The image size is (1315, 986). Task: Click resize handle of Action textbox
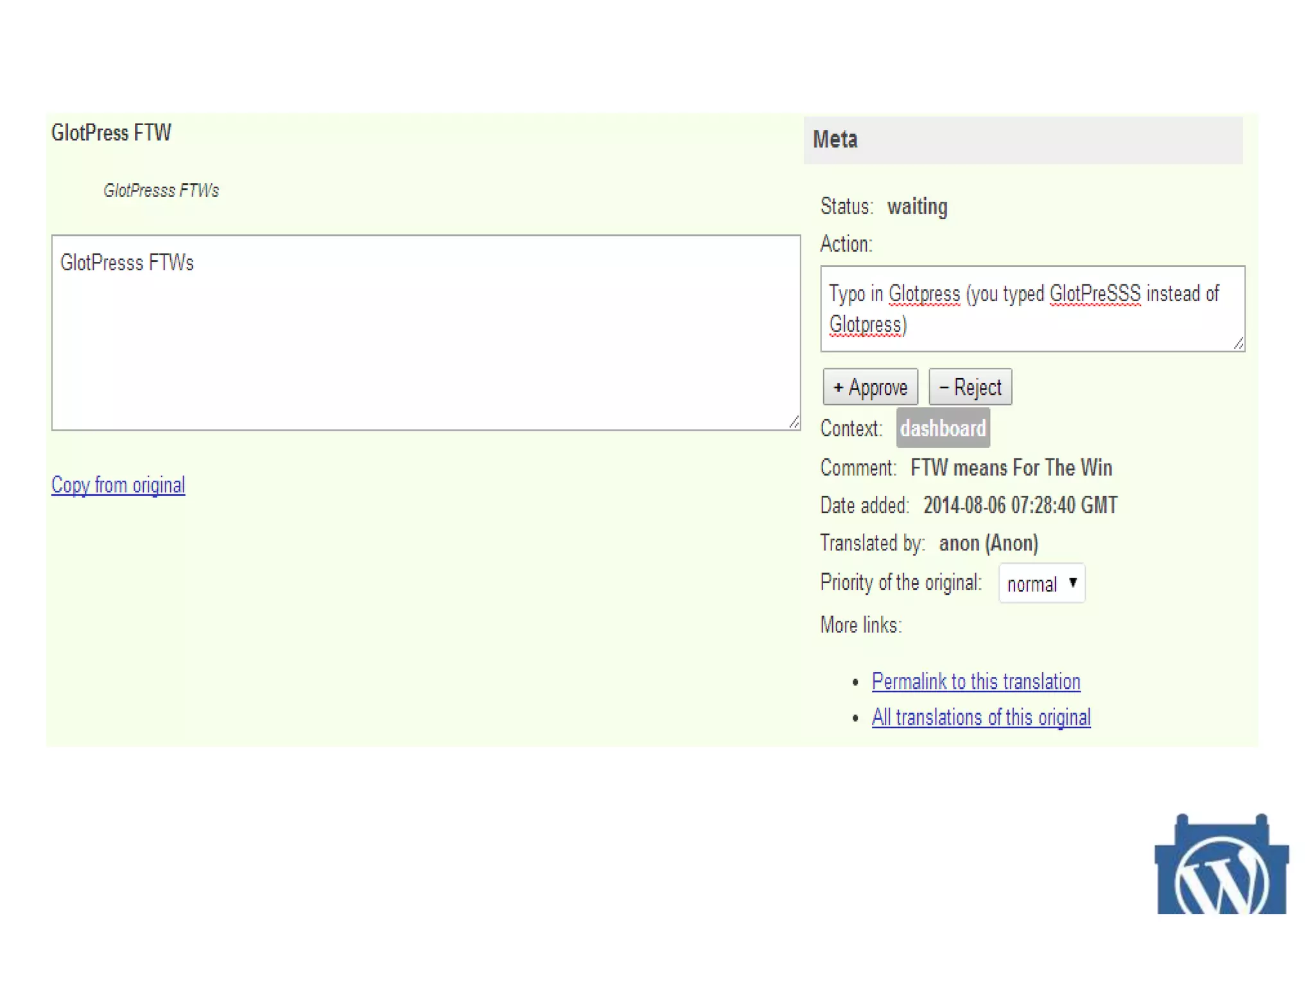pyautogui.click(x=1239, y=344)
